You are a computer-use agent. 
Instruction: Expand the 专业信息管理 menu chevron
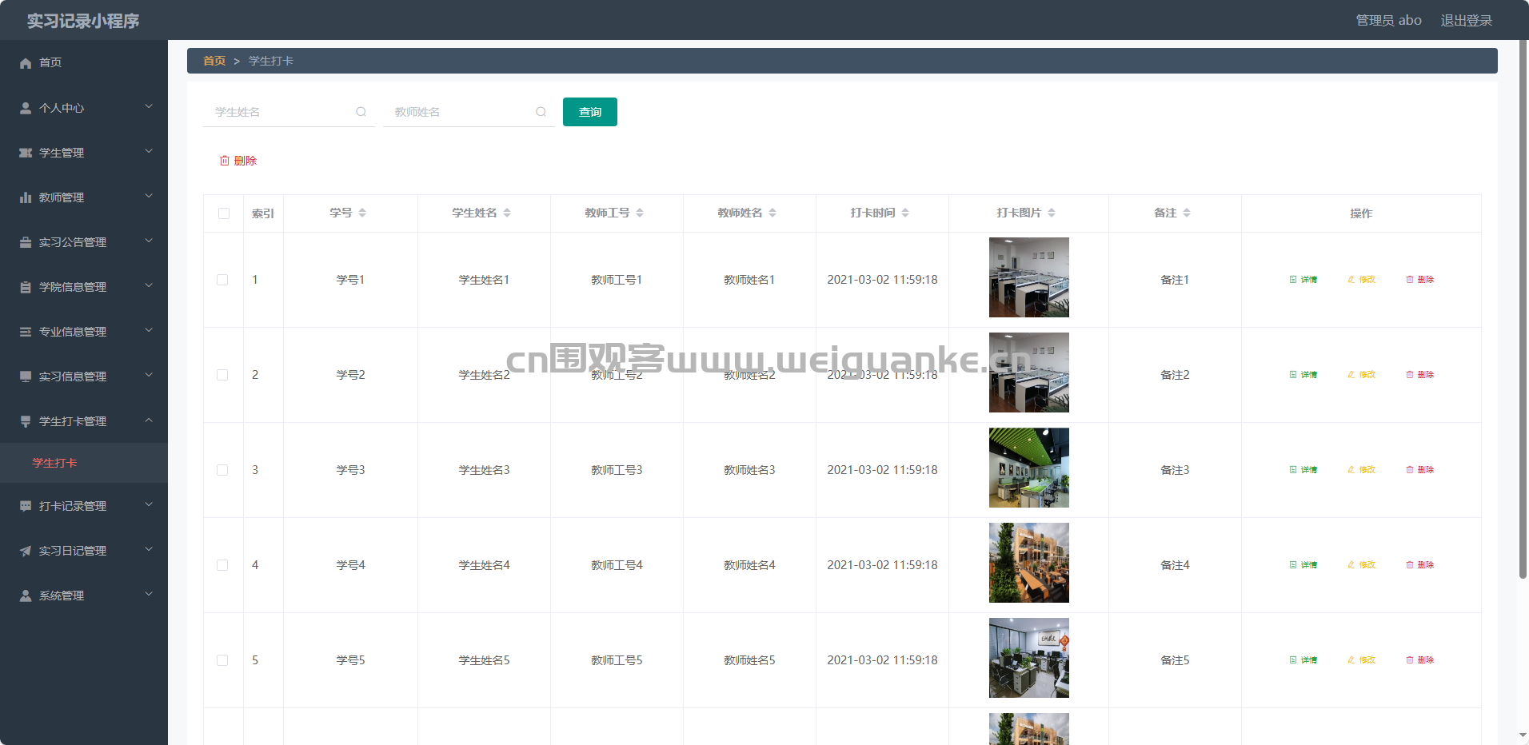pos(149,330)
